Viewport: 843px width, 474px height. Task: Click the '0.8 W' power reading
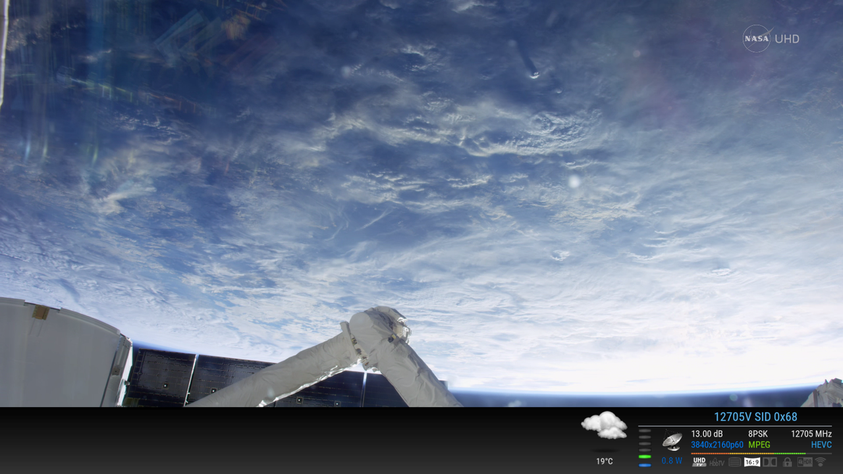pyautogui.click(x=672, y=461)
